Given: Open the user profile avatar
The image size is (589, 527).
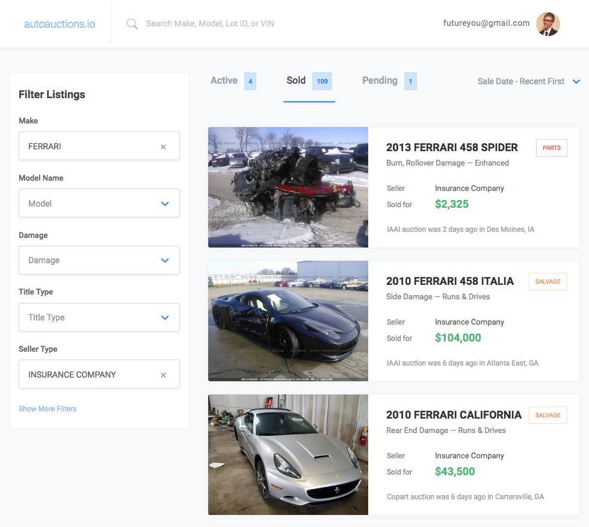Looking at the screenshot, I should point(547,23).
